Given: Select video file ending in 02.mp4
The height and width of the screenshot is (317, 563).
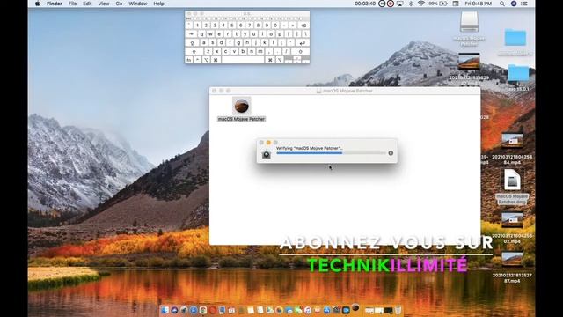Looking at the screenshot, I should pos(512,220).
